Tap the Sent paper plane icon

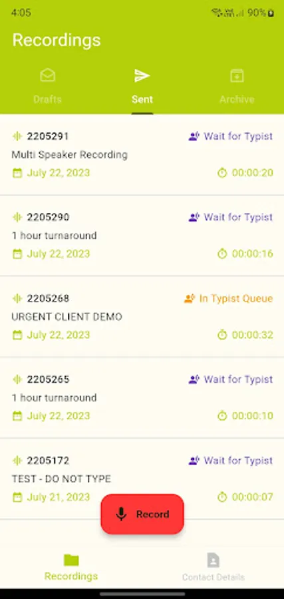142,76
